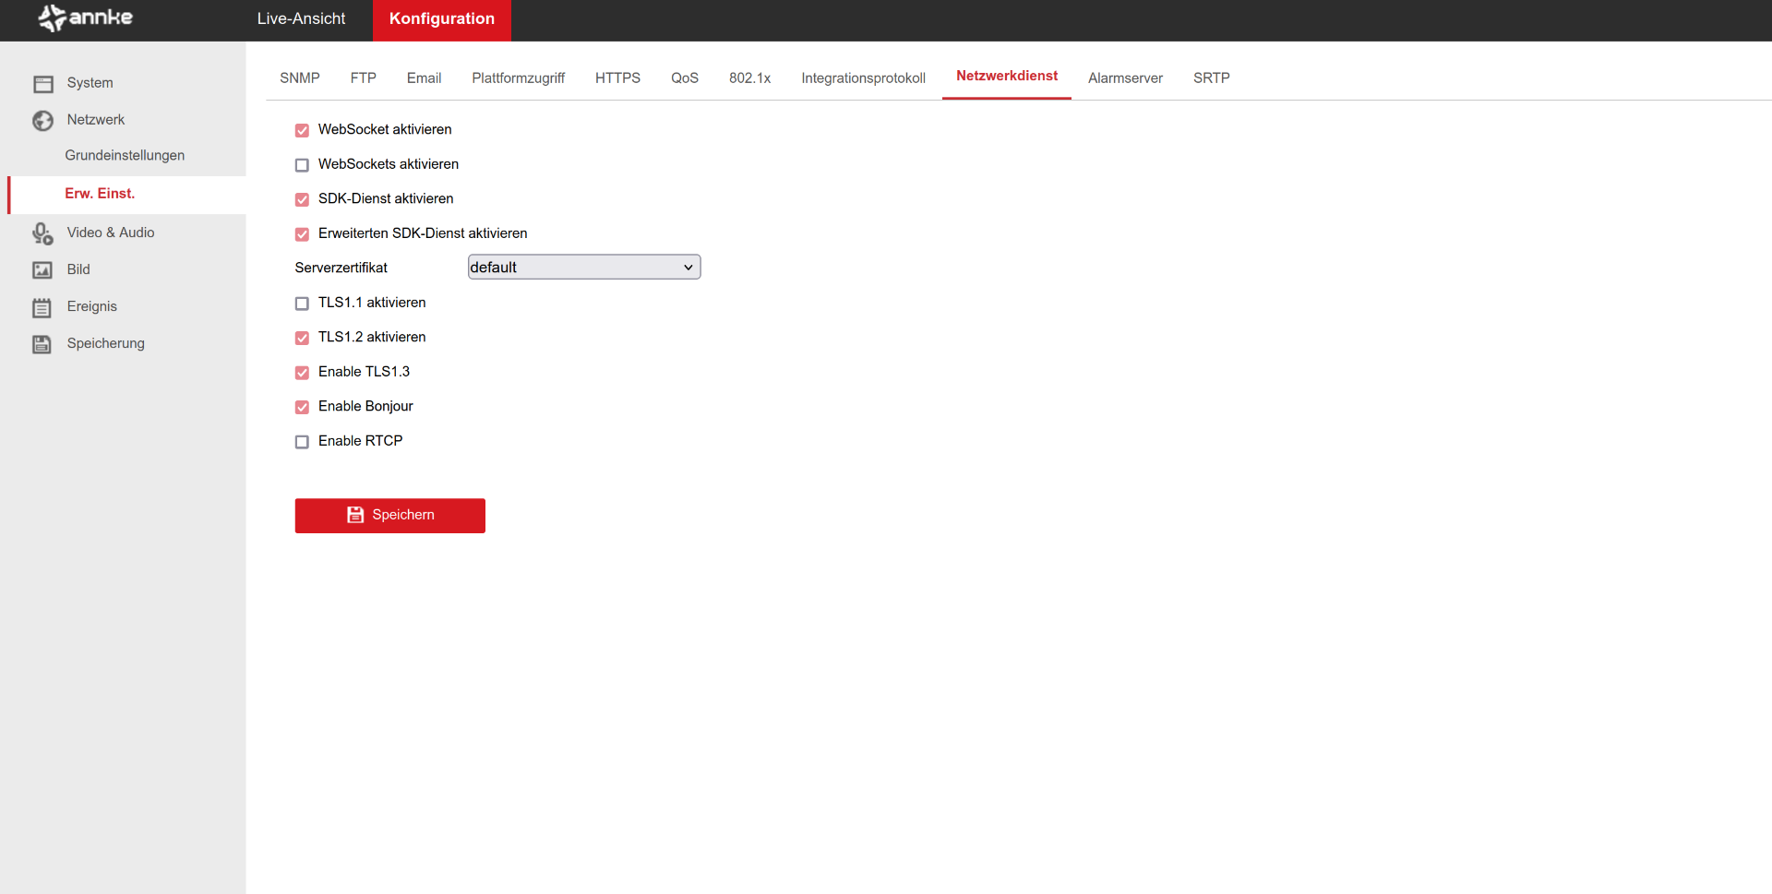1772x894 pixels.
Task: Open Grundeinstellungen under Netzwerk
Action: (125, 156)
